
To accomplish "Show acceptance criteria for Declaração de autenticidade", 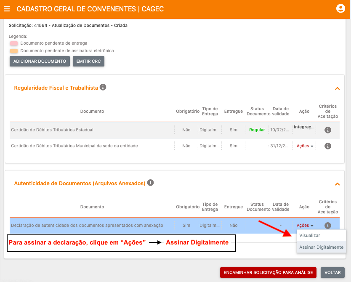I will (328, 226).
